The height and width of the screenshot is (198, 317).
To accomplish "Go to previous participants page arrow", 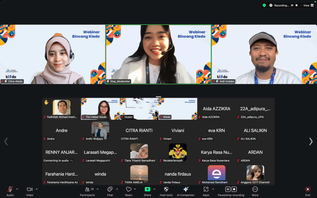I will coord(6,141).
